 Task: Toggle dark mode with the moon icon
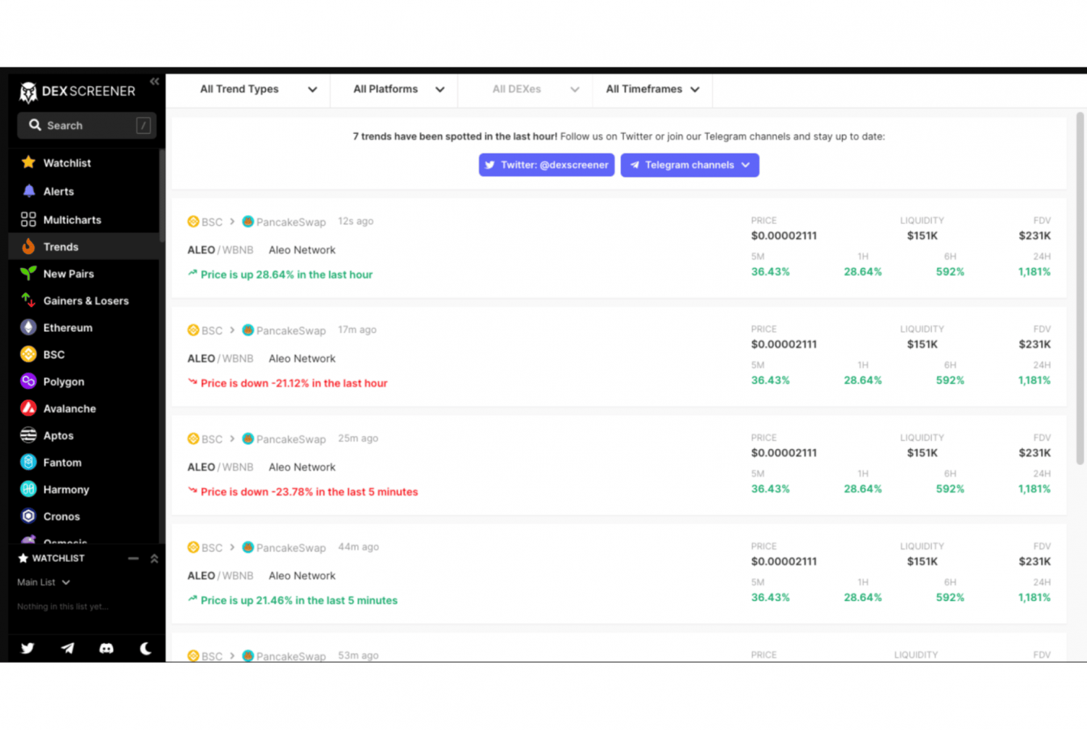pyautogui.click(x=146, y=648)
